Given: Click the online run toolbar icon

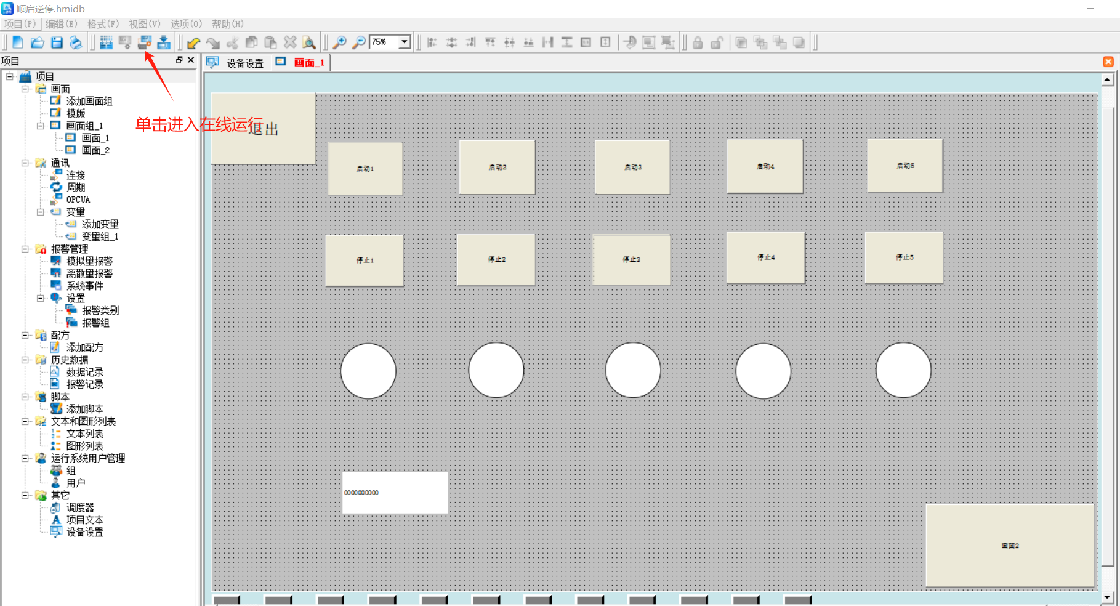Looking at the screenshot, I should pyautogui.click(x=145, y=42).
